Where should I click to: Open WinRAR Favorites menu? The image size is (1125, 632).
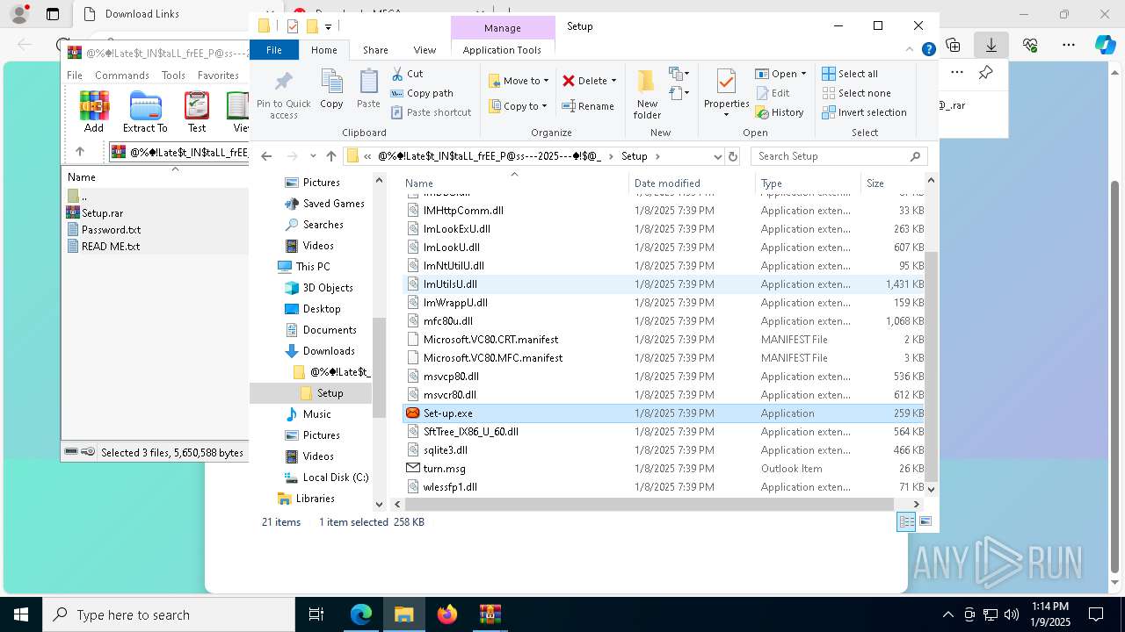tap(218, 75)
